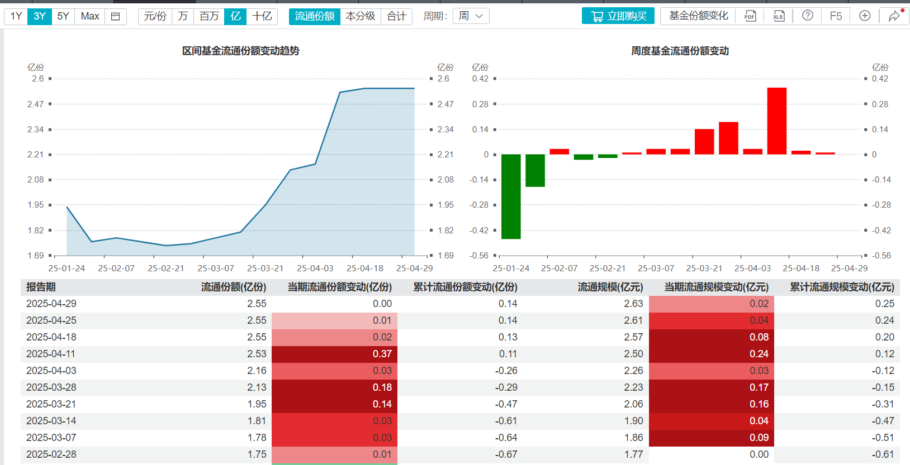Select the 十亿 unit option
Image resolution: width=910 pixels, height=465 pixels.
click(x=262, y=16)
